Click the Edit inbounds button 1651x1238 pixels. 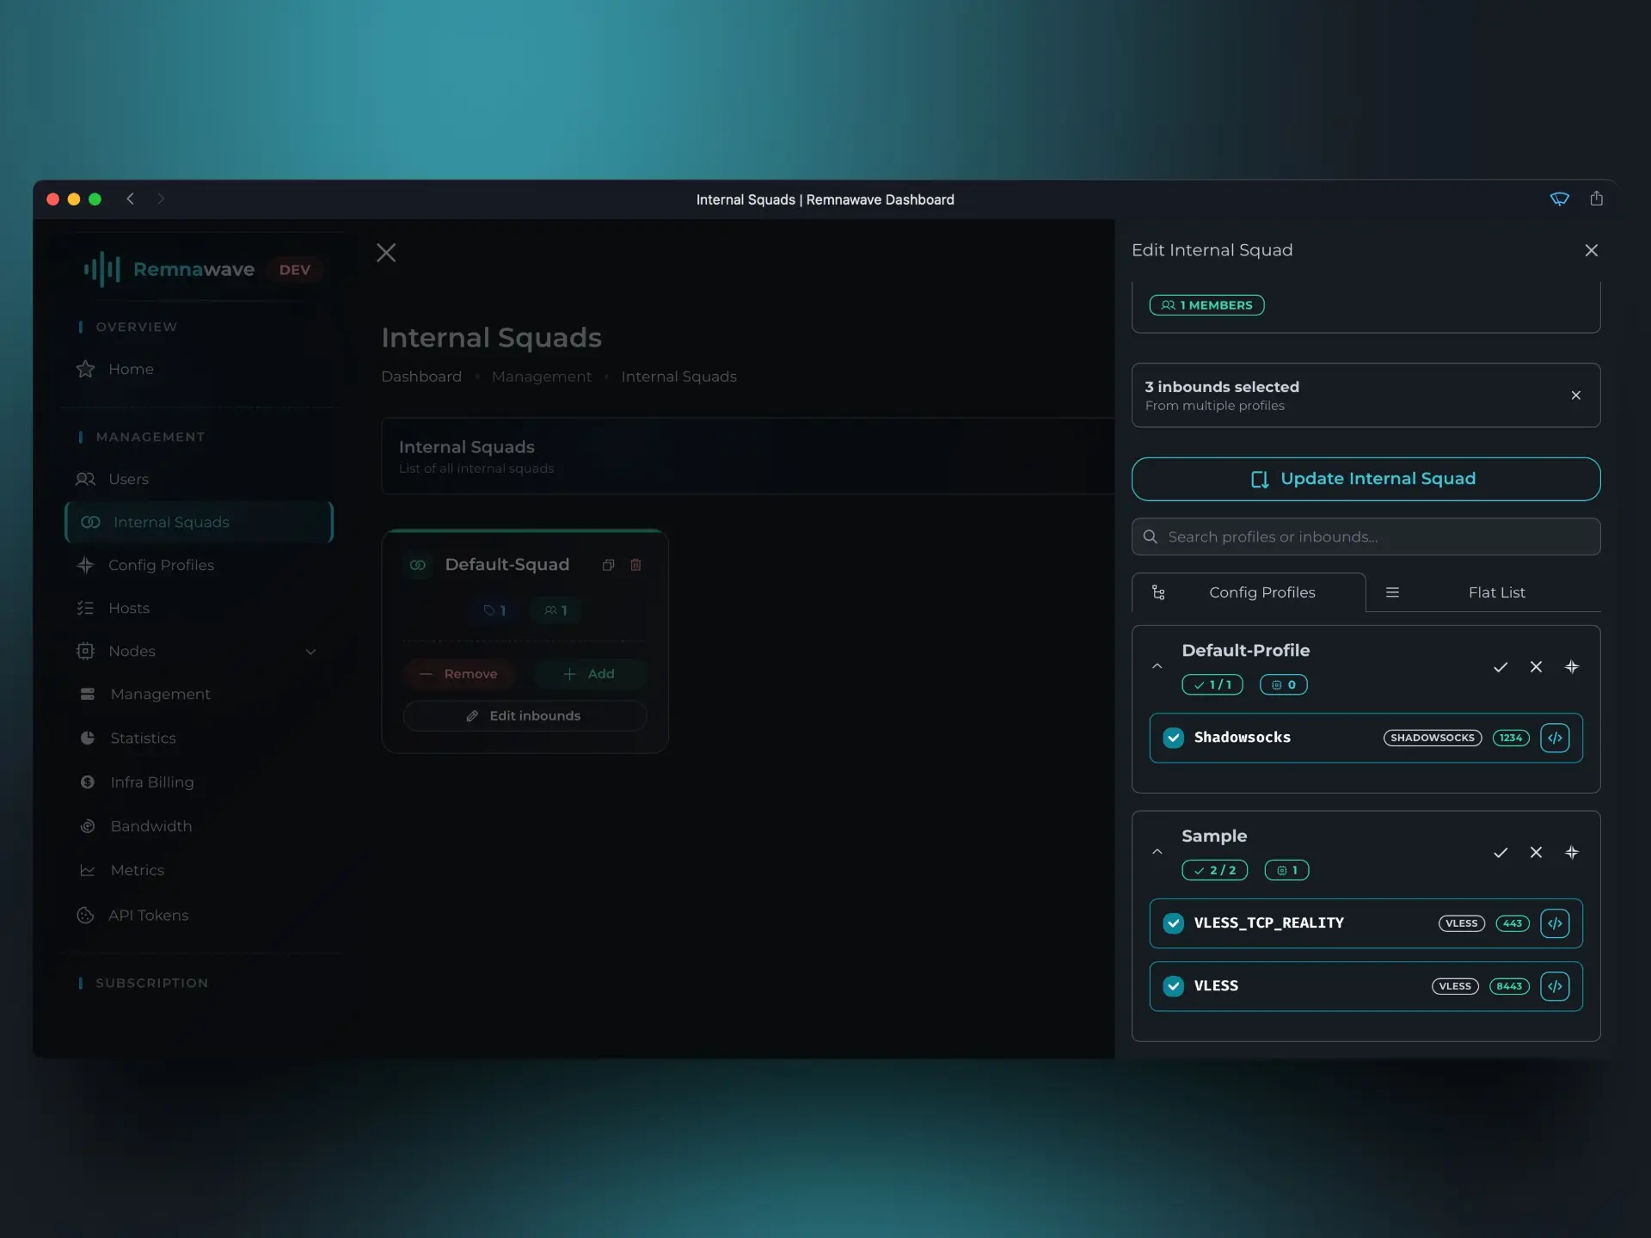525,716
